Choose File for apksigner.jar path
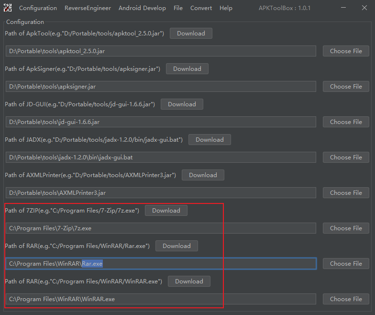 click(346, 86)
